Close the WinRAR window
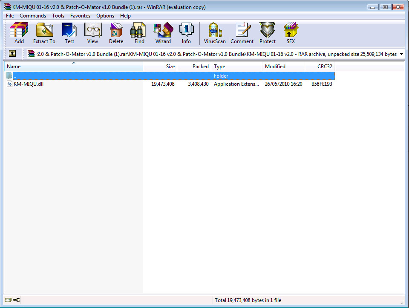409x308 pixels. (398, 7)
